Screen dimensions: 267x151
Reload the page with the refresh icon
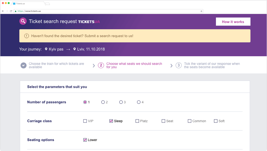pos(11,11)
